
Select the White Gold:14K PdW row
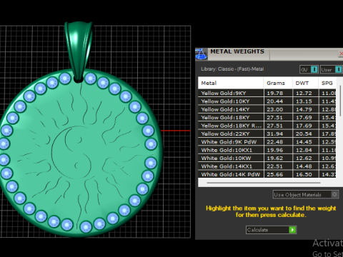pos(267,174)
